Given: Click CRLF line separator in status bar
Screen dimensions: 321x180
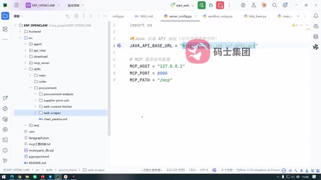Looking at the screenshot, I should pyautogui.click(x=192, y=170).
